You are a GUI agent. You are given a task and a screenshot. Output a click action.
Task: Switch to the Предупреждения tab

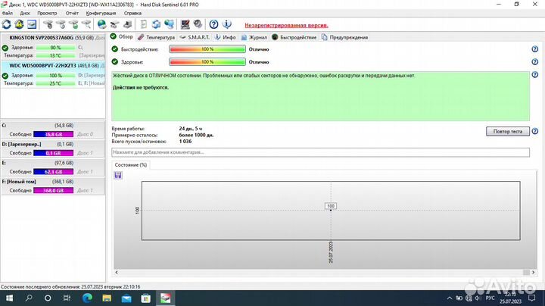tap(344, 37)
